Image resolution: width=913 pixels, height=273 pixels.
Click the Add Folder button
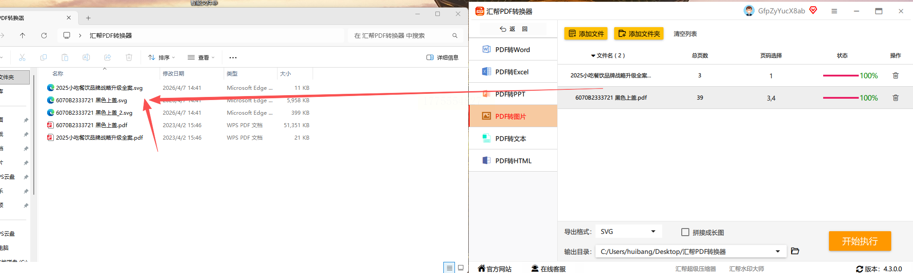coord(639,34)
